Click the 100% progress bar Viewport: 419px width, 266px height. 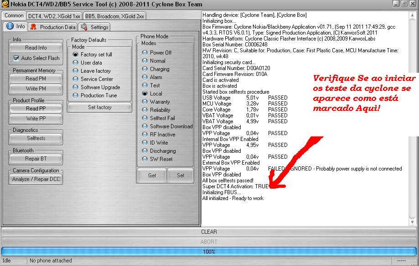[x=209, y=251]
